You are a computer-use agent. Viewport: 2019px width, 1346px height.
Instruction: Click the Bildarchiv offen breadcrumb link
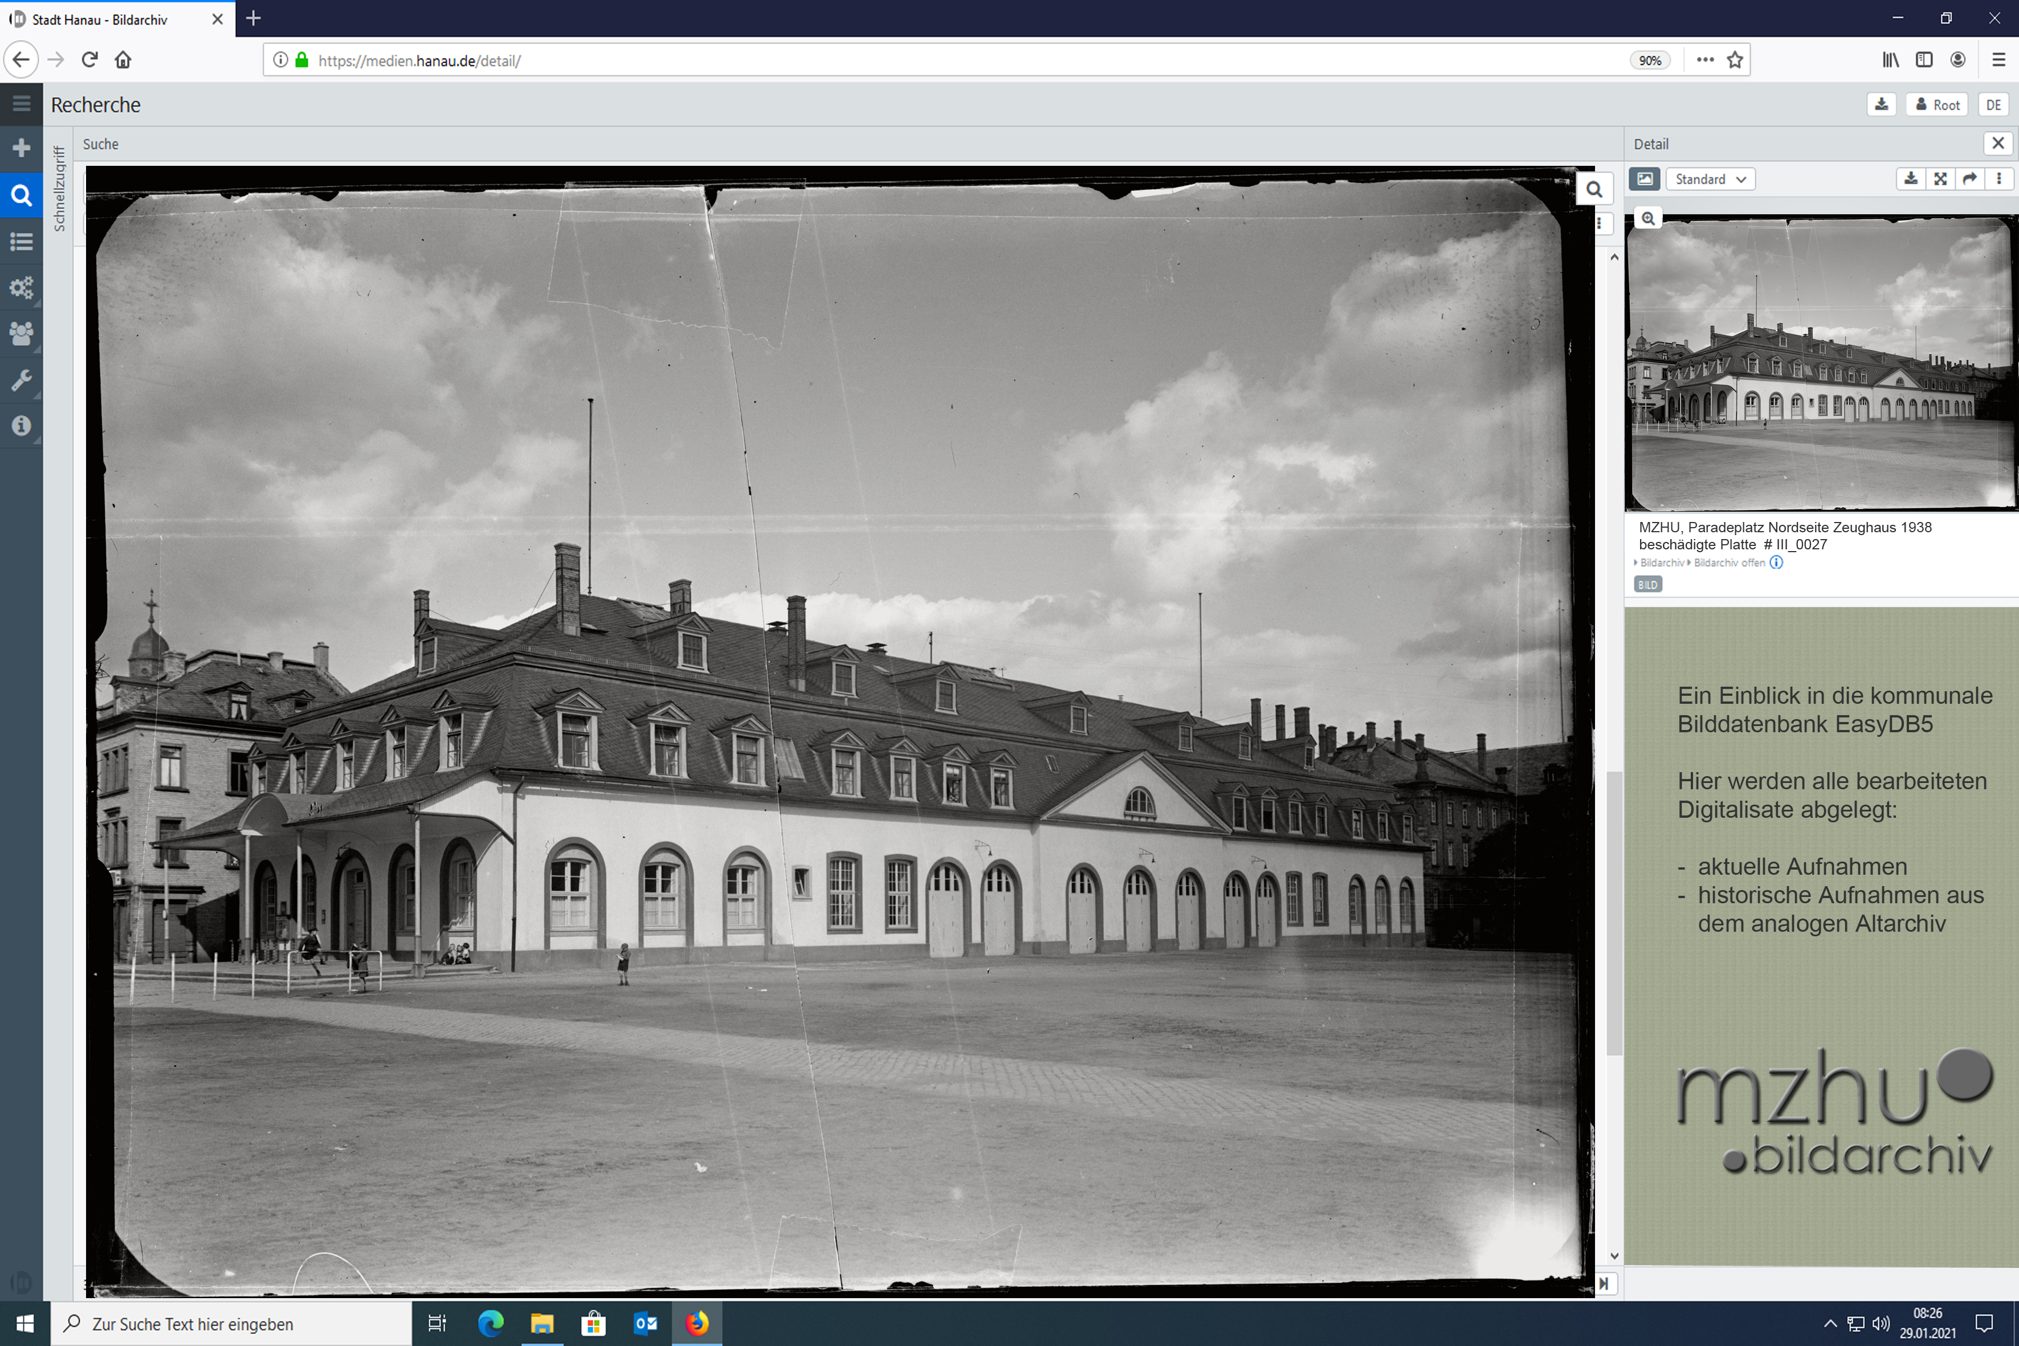[x=1729, y=562]
